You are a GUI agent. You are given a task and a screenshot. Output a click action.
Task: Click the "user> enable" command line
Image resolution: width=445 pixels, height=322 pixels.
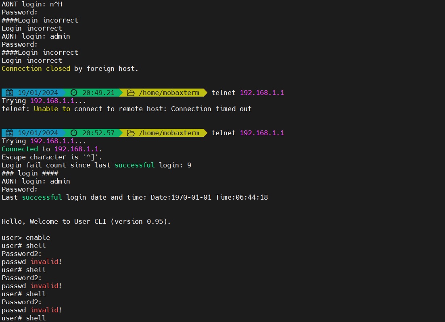tap(26, 237)
